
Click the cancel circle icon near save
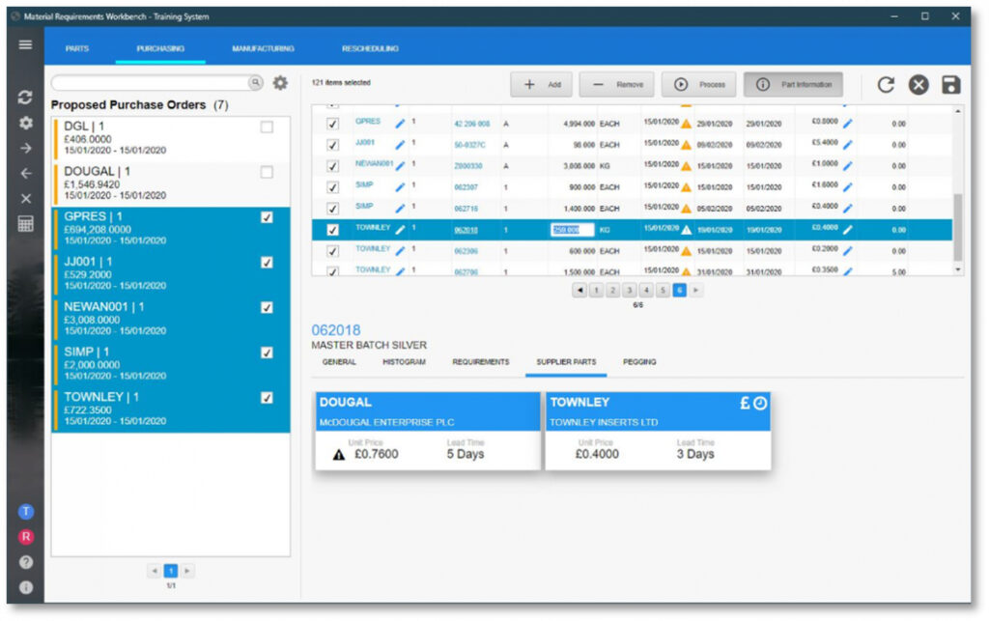point(918,85)
